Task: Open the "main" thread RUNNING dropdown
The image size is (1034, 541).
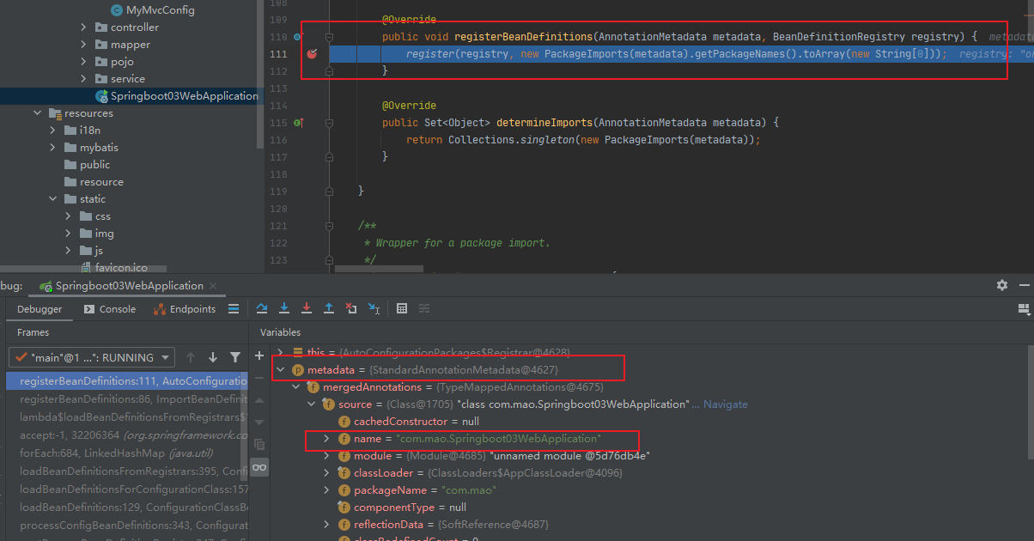Action: tap(92, 357)
